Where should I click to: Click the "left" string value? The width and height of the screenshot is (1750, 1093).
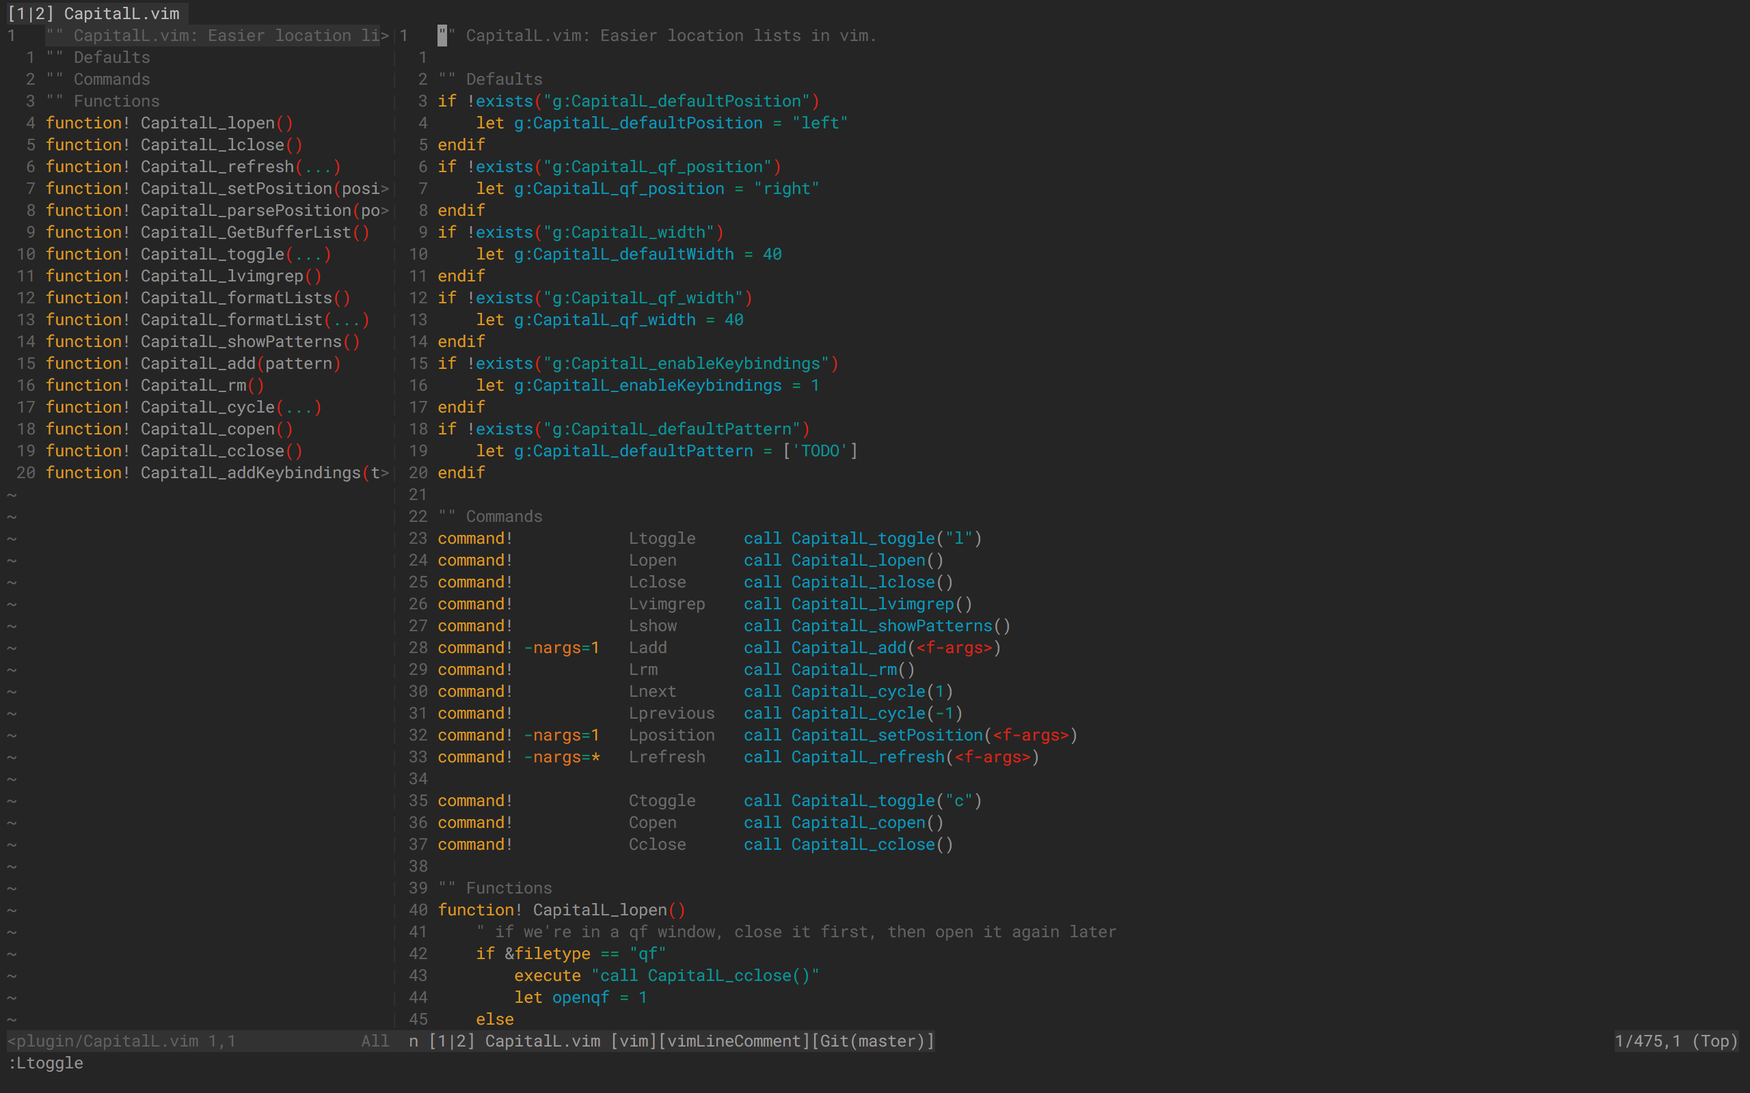point(820,123)
